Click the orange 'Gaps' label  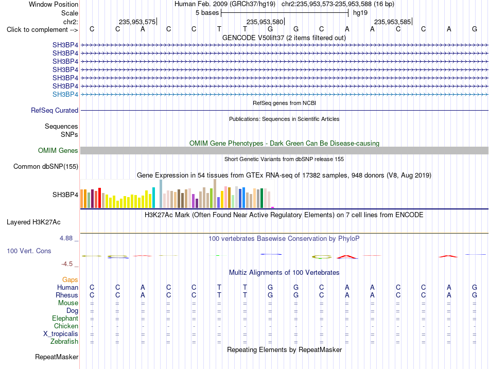pyautogui.click(x=70, y=280)
